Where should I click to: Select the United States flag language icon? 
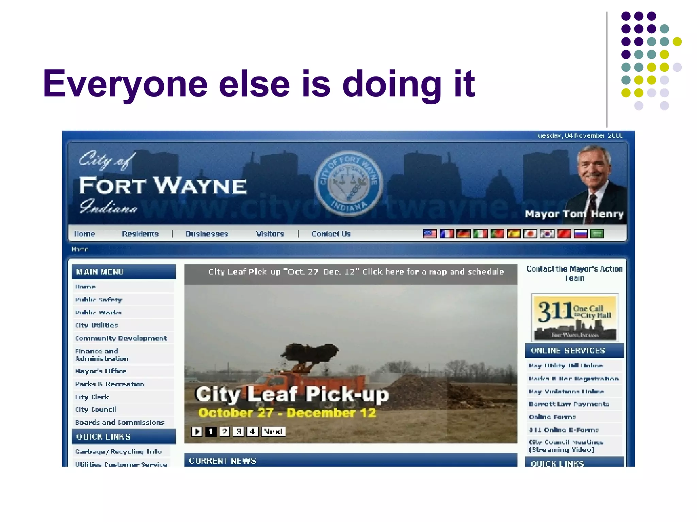click(430, 234)
